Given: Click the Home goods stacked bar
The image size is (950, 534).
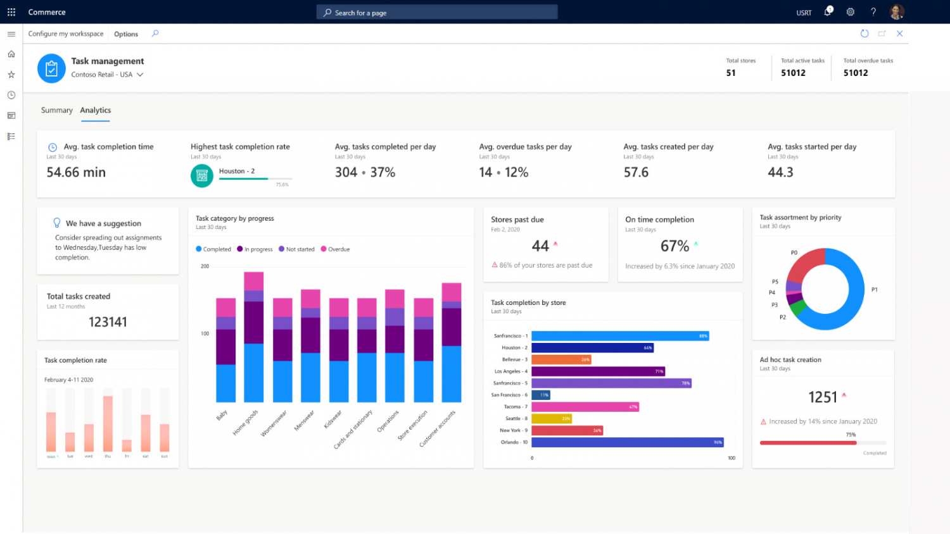Looking at the screenshot, I should (254, 337).
